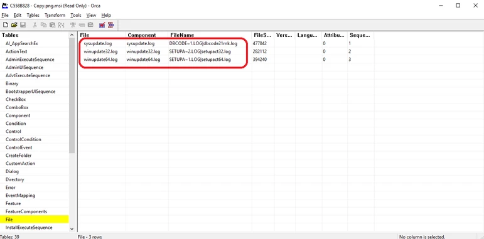The width and height of the screenshot is (484, 239).
Task: Open the View menu
Action: 92,15
